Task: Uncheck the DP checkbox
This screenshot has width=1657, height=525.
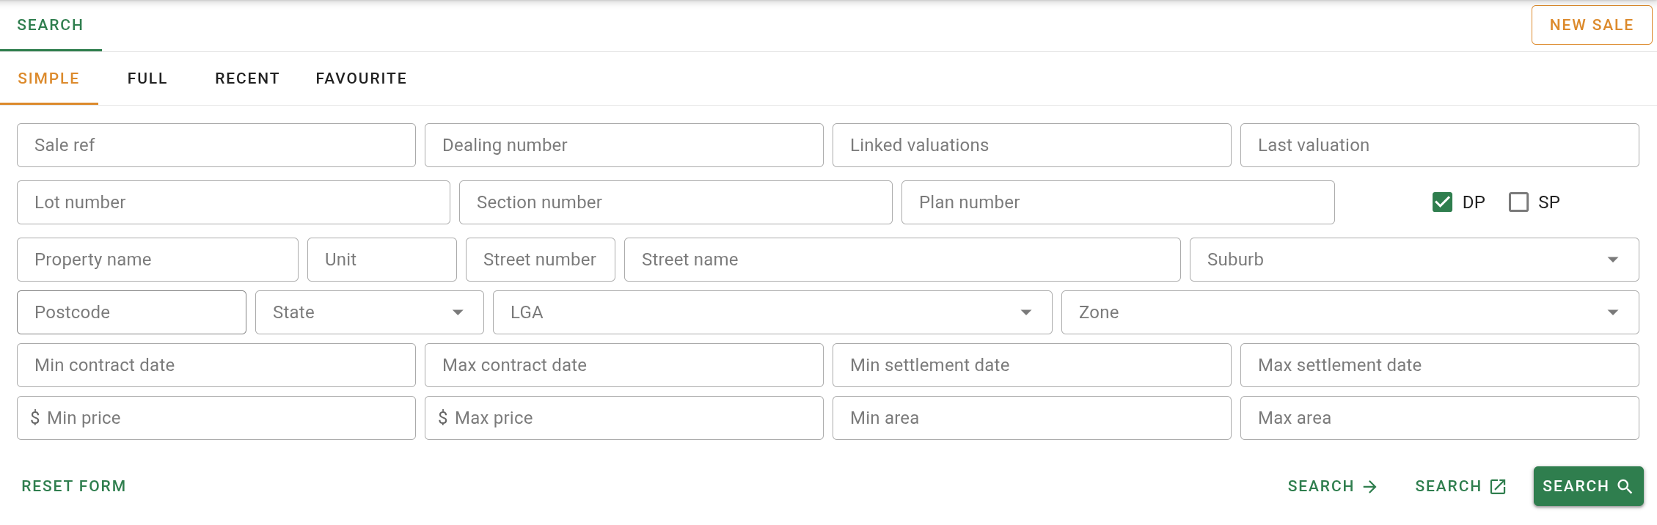Action: tap(1442, 202)
